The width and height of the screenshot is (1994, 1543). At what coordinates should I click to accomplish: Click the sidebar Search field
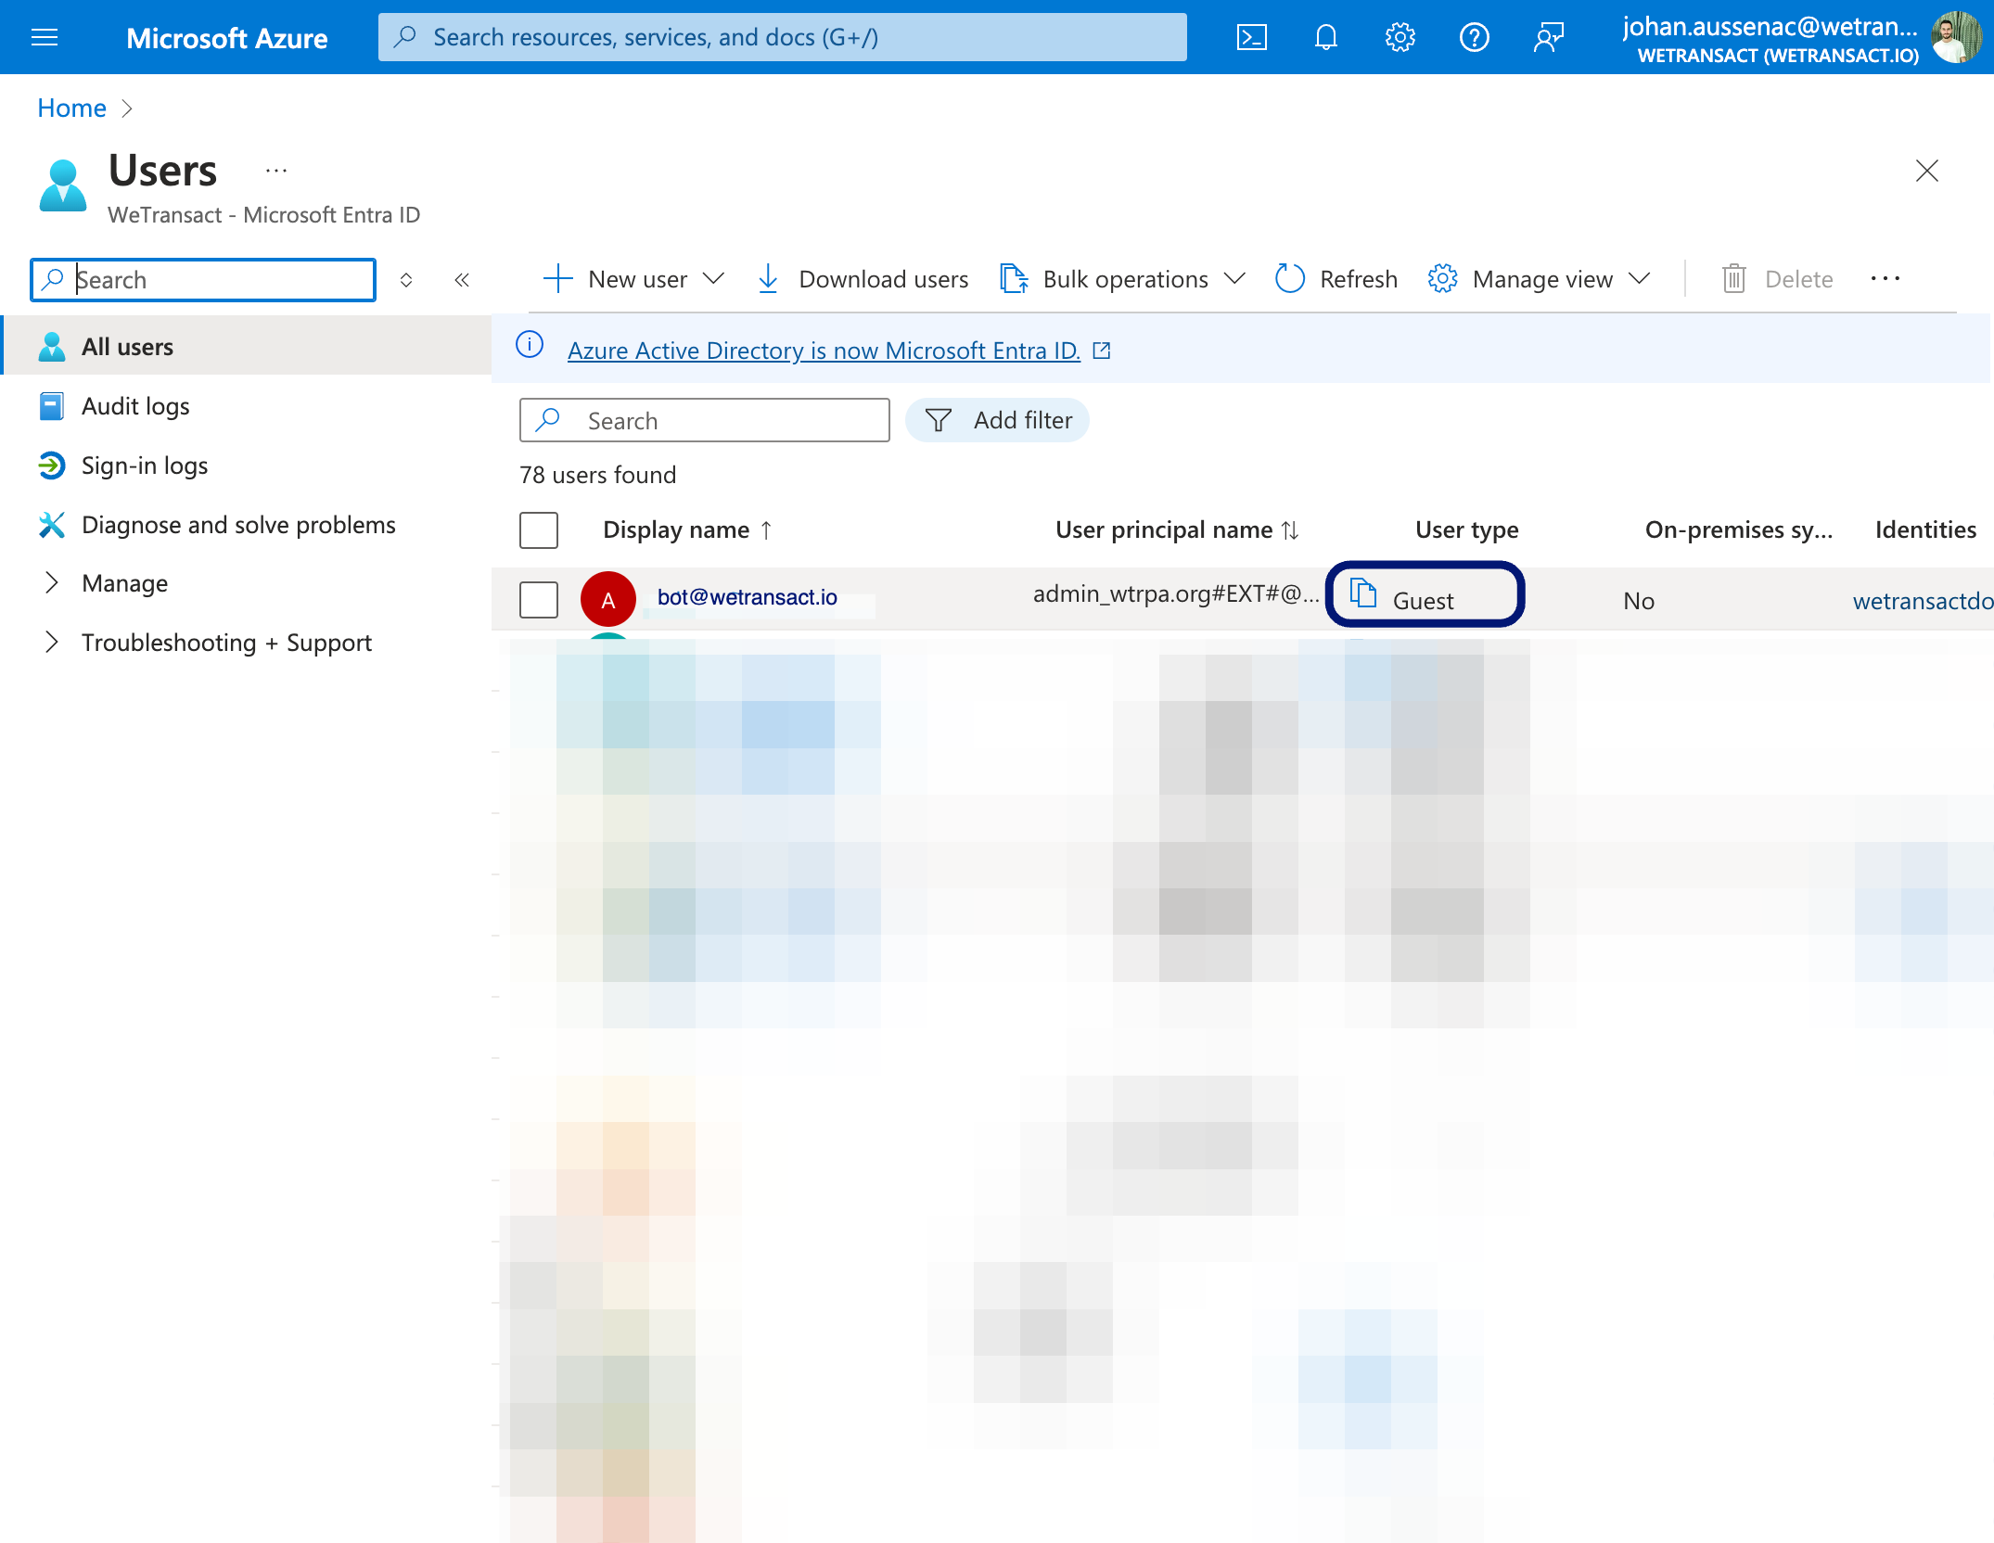point(203,279)
